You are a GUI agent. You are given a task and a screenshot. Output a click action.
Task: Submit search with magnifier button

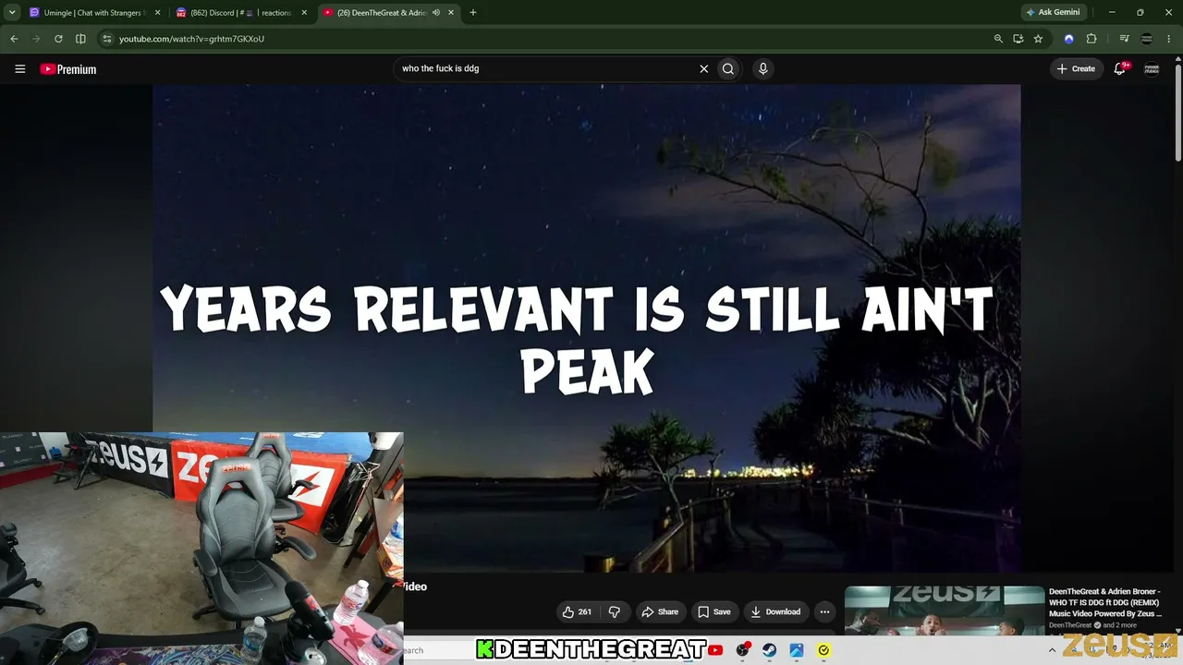728,68
